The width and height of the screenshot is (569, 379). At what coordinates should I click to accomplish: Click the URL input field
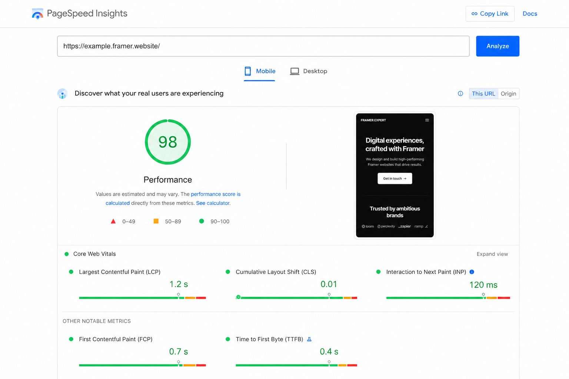point(263,46)
